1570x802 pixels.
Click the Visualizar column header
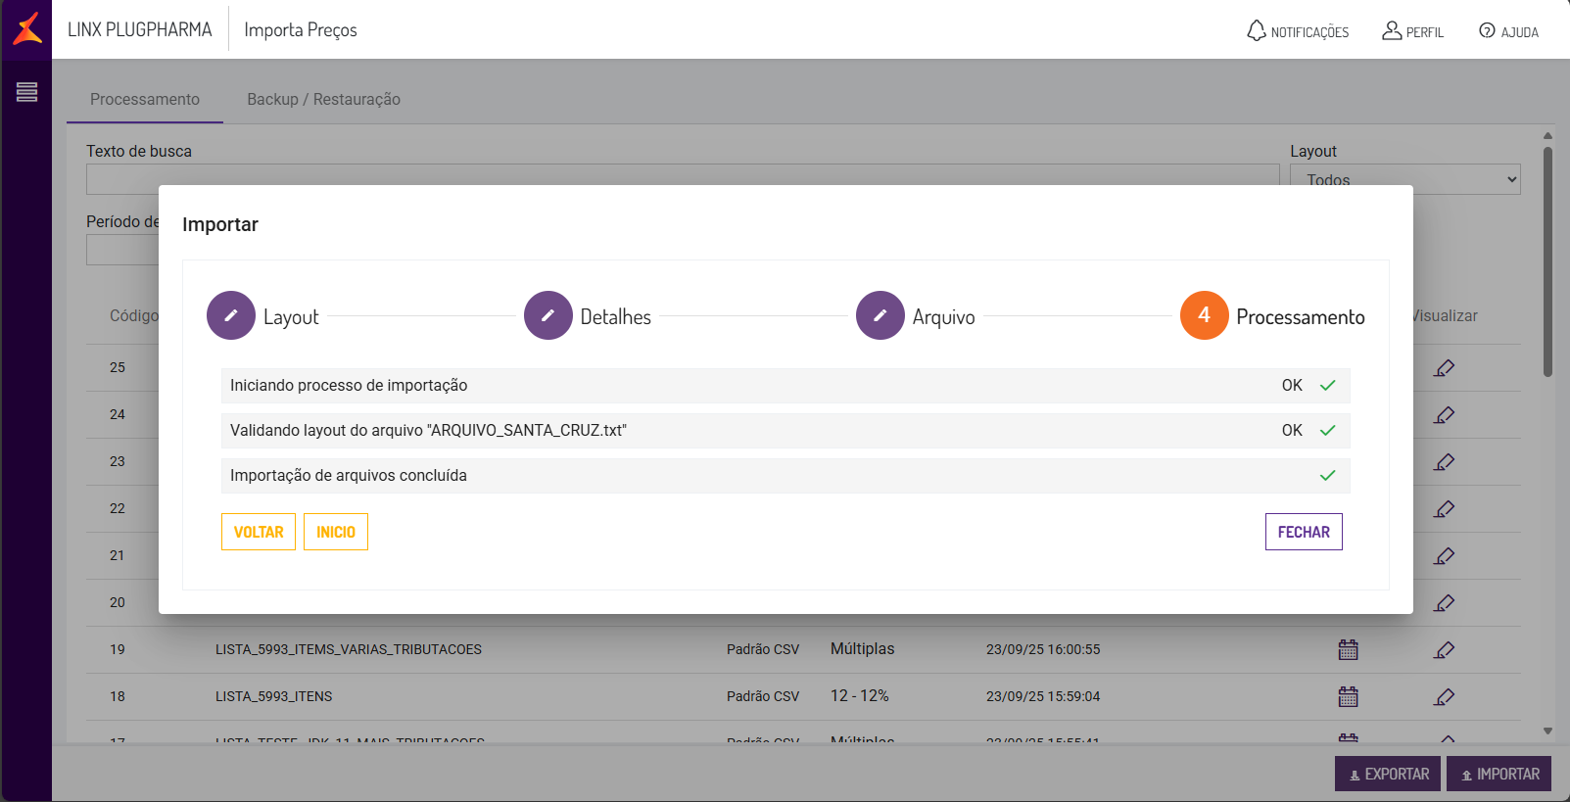point(1446,315)
